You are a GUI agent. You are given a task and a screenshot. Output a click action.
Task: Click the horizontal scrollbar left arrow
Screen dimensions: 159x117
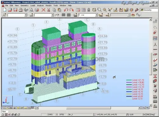(37, 108)
